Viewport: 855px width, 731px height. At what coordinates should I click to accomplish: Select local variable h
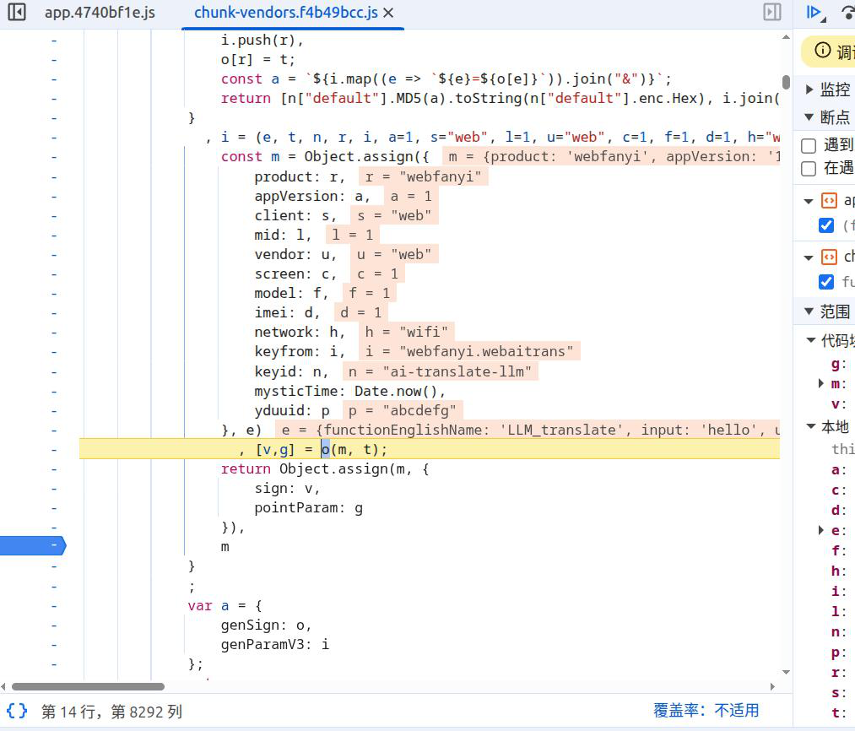838,571
